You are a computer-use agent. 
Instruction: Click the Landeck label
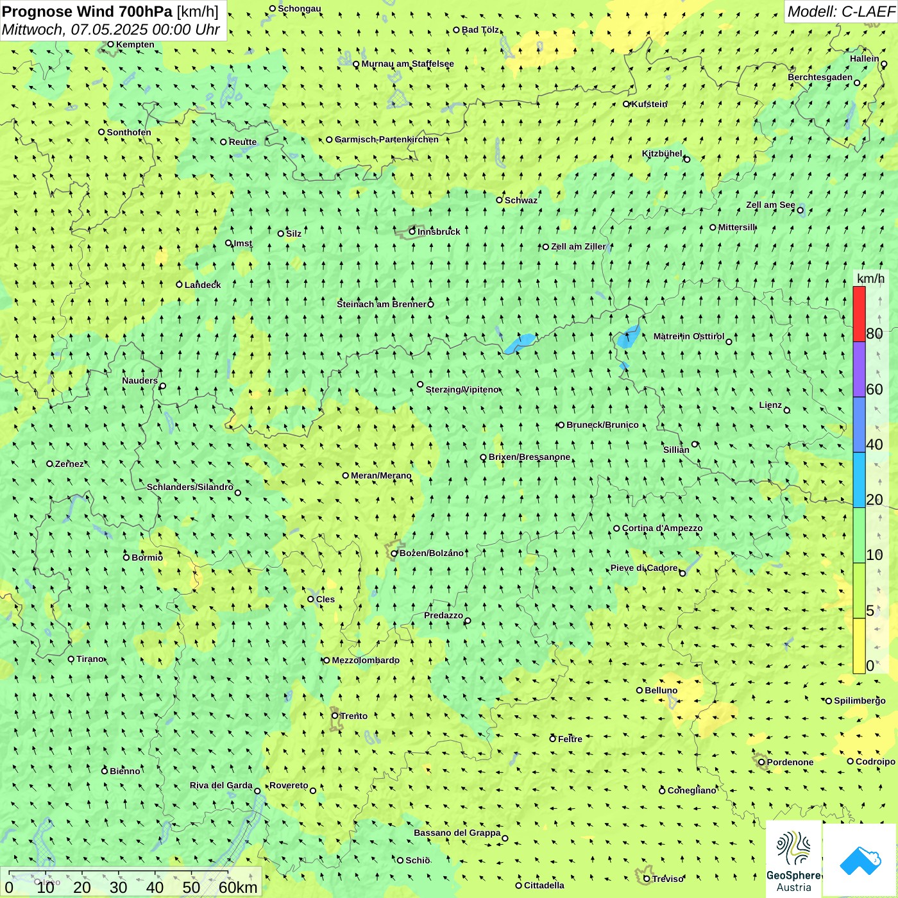[x=203, y=285]
